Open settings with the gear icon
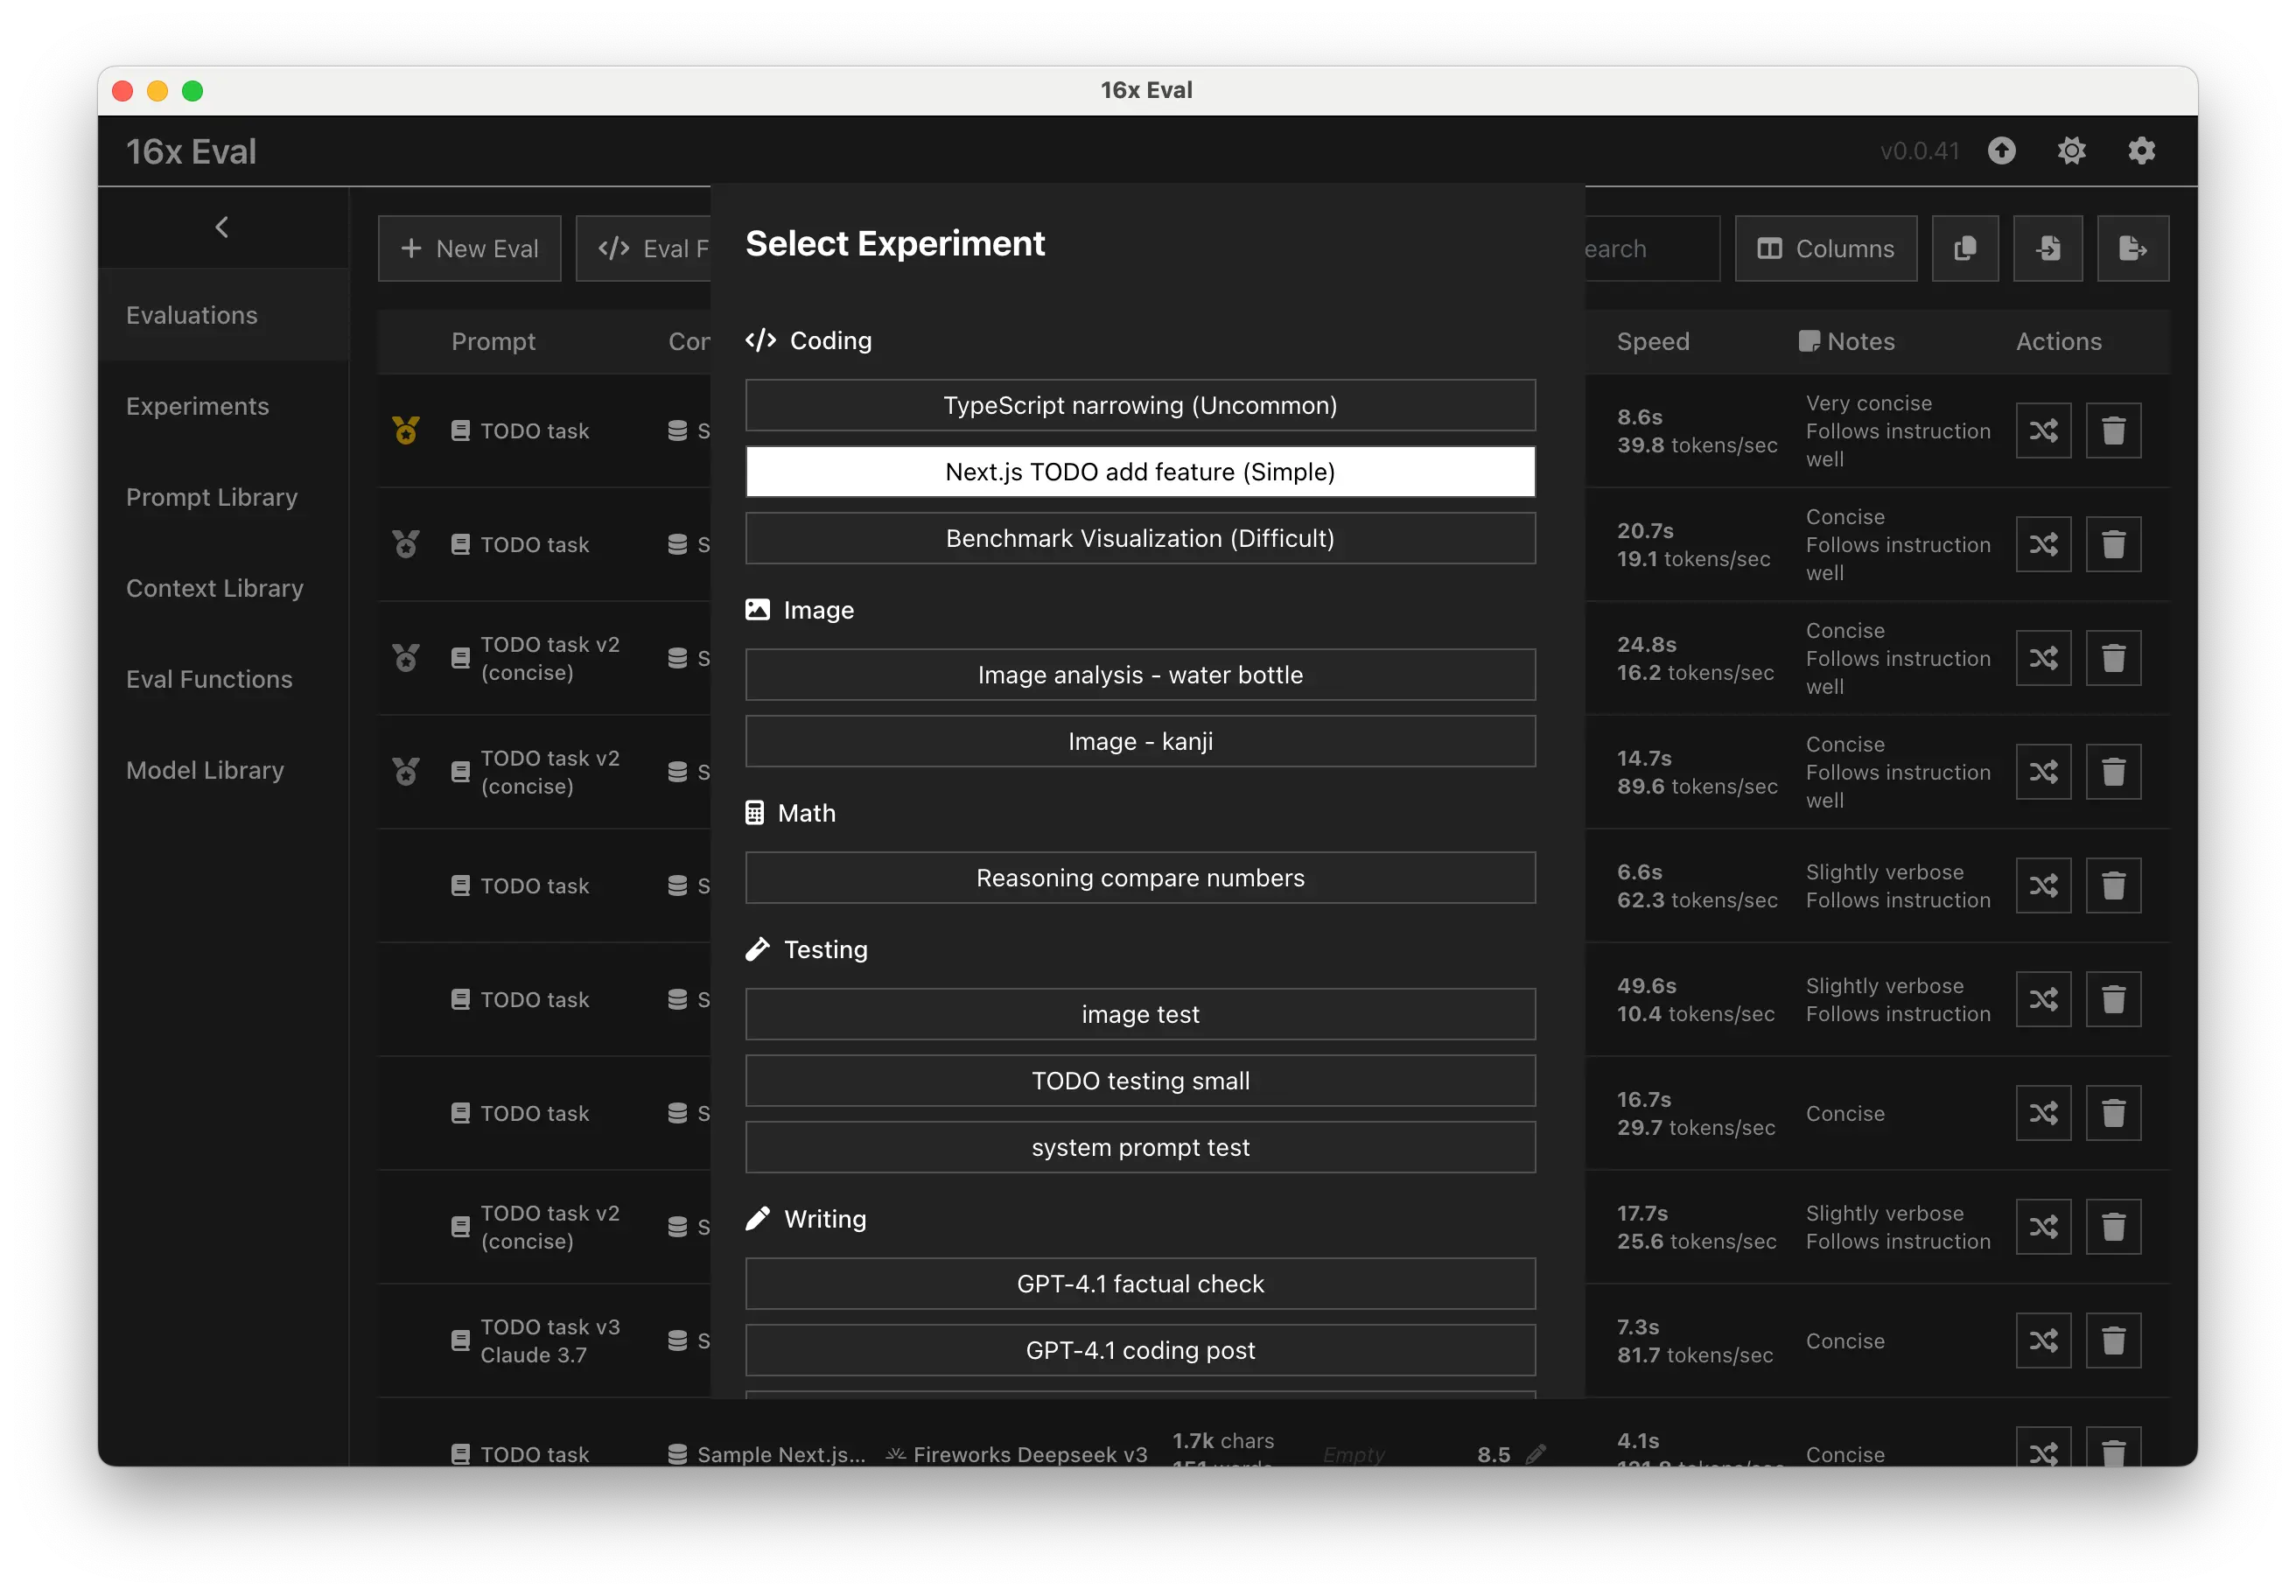Screen dimensions: 2296x1596 coord(2141,151)
